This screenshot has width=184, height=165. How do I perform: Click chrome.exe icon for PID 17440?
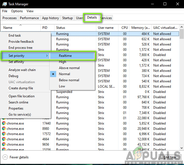(x=4, y=123)
